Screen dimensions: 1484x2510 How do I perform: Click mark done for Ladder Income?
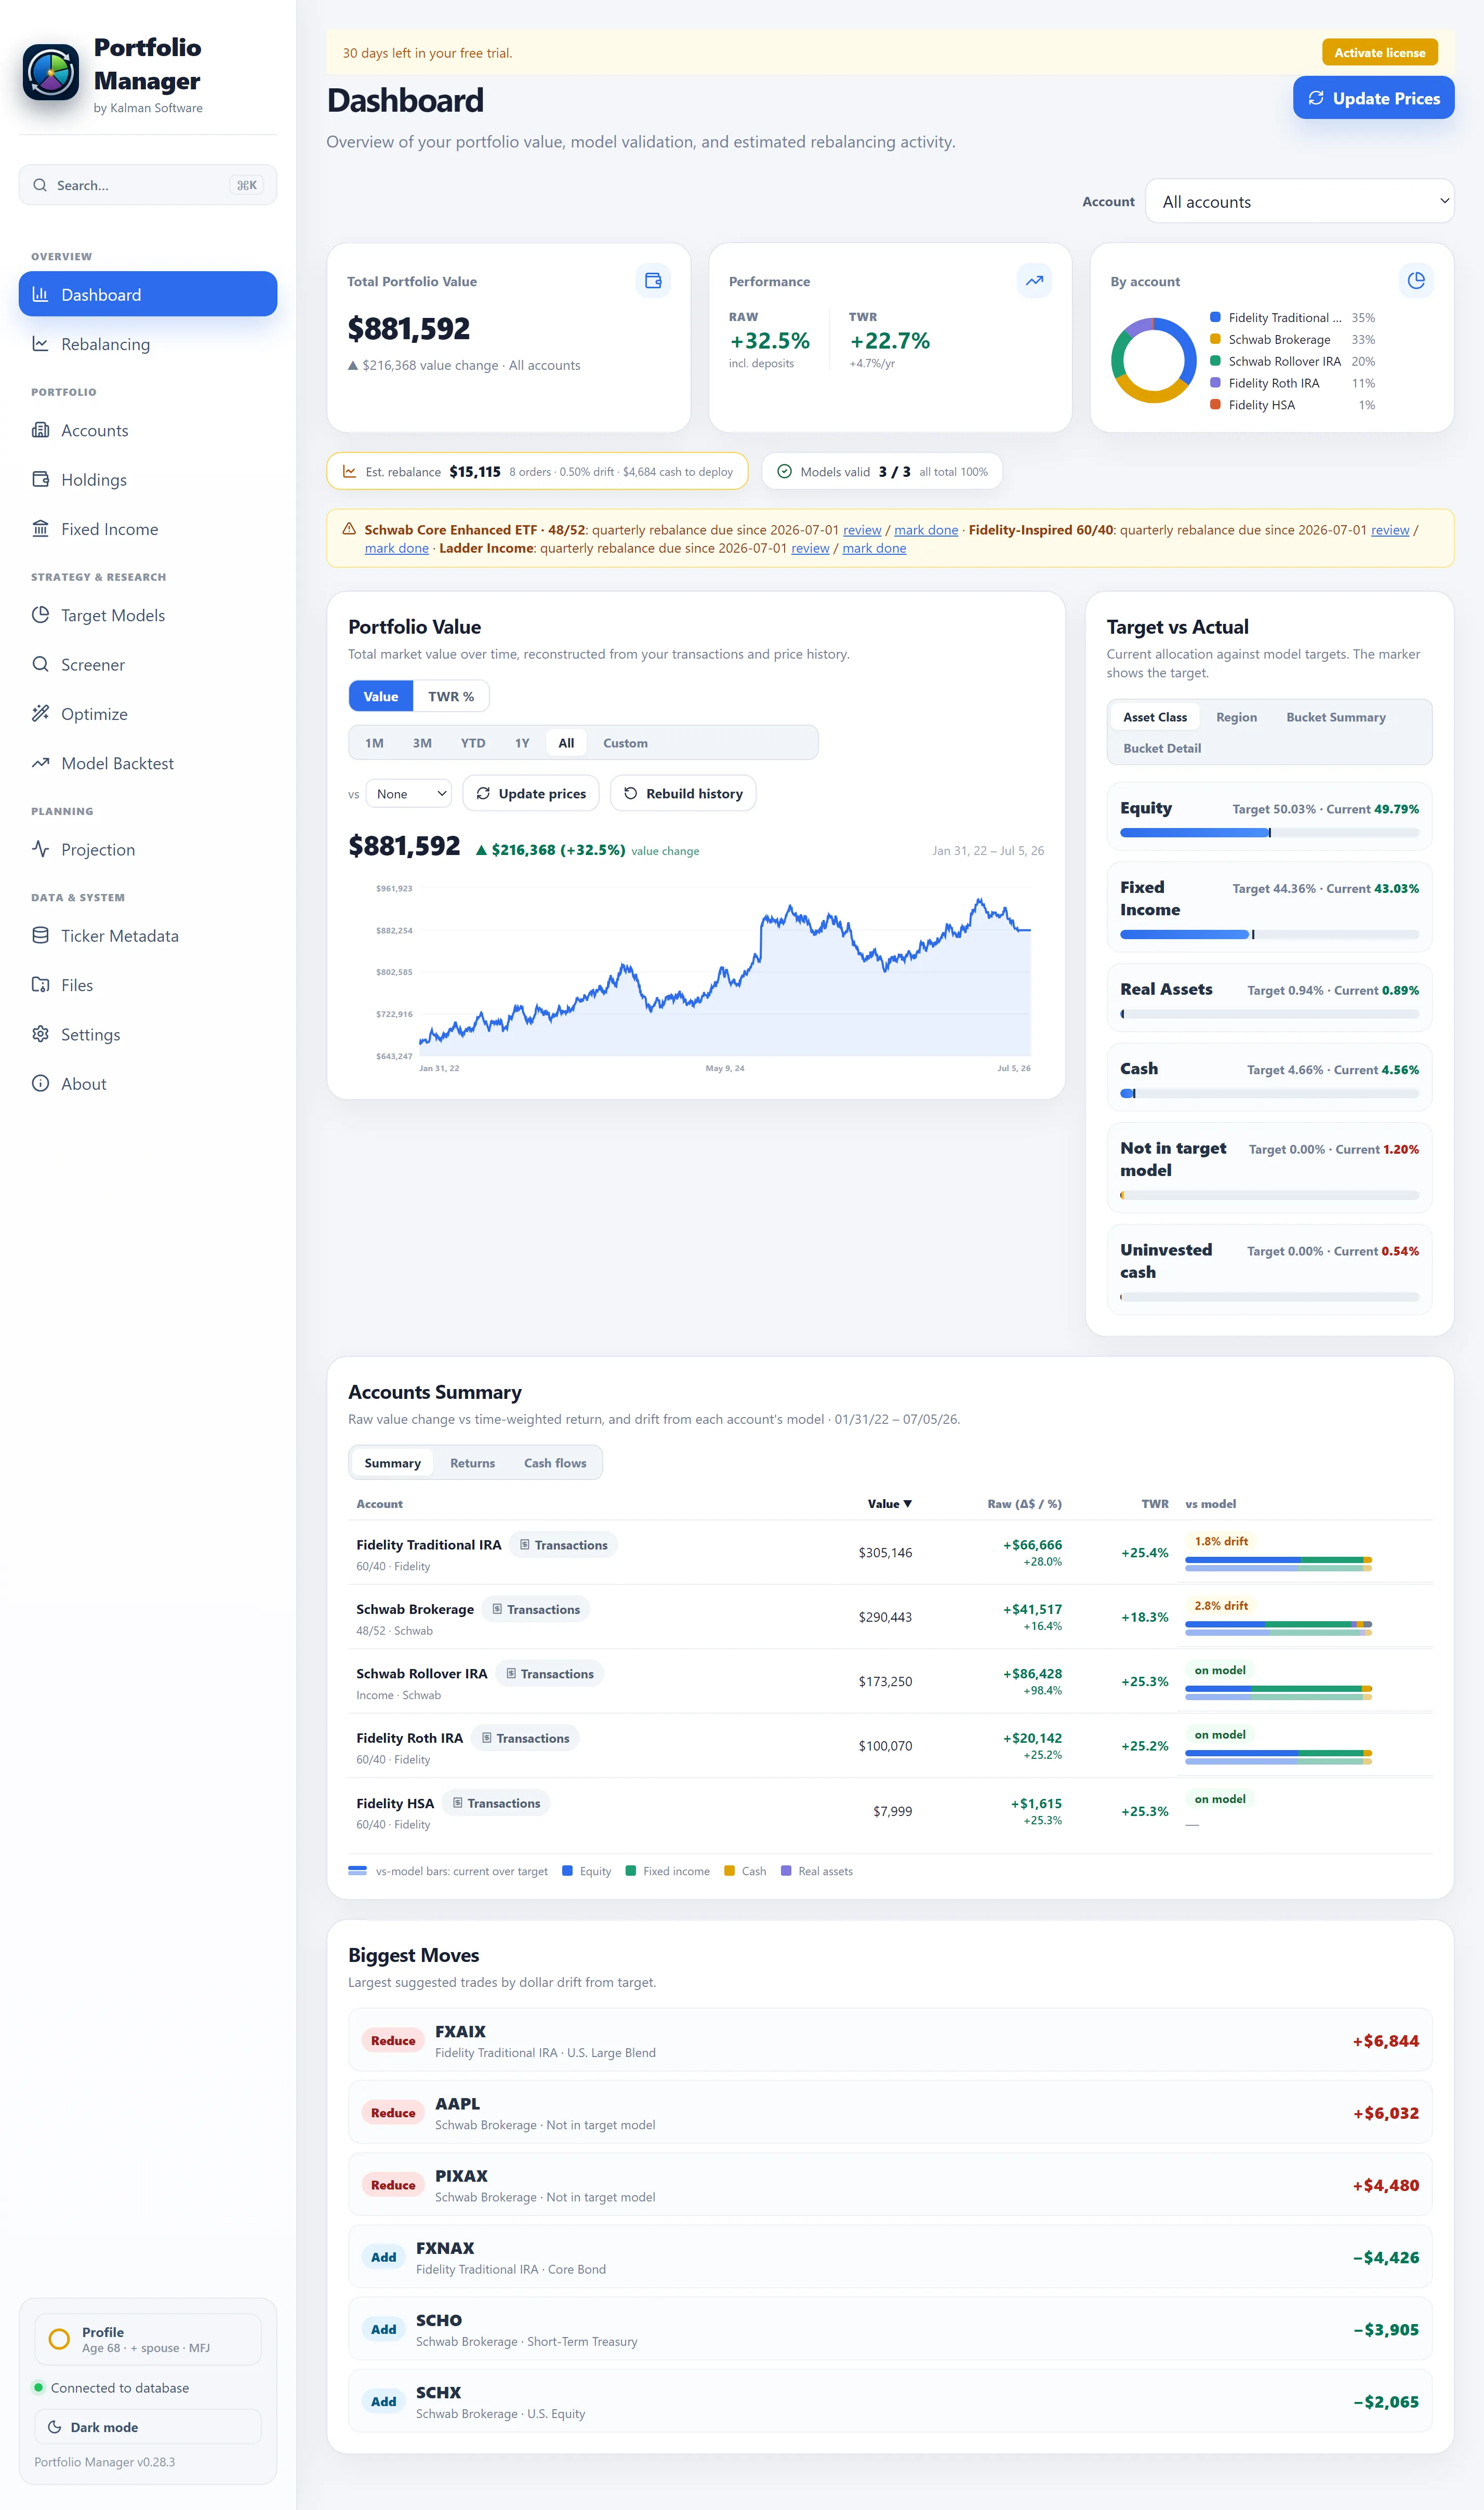[x=874, y=548]
